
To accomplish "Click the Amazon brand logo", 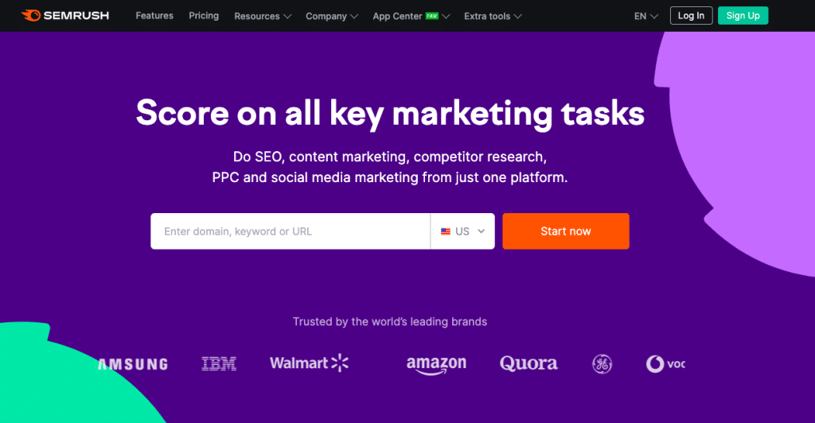I will 436,364.
